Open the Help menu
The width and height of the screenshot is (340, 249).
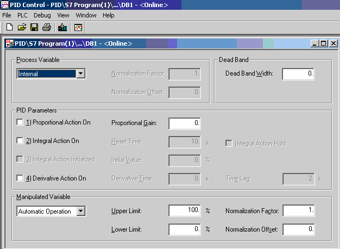109,15
